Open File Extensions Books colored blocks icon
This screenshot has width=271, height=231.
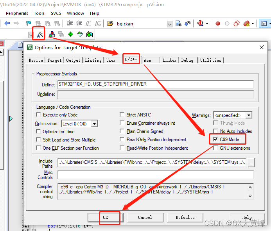(52, 34)
